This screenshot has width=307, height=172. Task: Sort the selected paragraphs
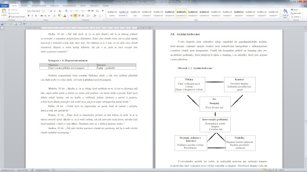[97, 11]
